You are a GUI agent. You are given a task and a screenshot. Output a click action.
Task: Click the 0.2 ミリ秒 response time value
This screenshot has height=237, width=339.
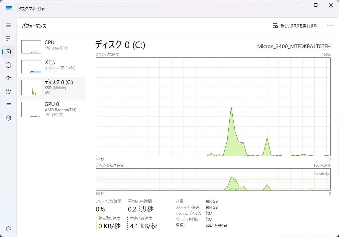pos(141,209)
